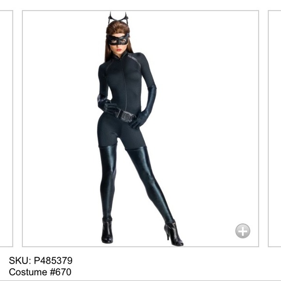This screenshot has height=281, width=281.
Task: Click the shiny thigh-high legging on left leg
Action: [108, 182]
